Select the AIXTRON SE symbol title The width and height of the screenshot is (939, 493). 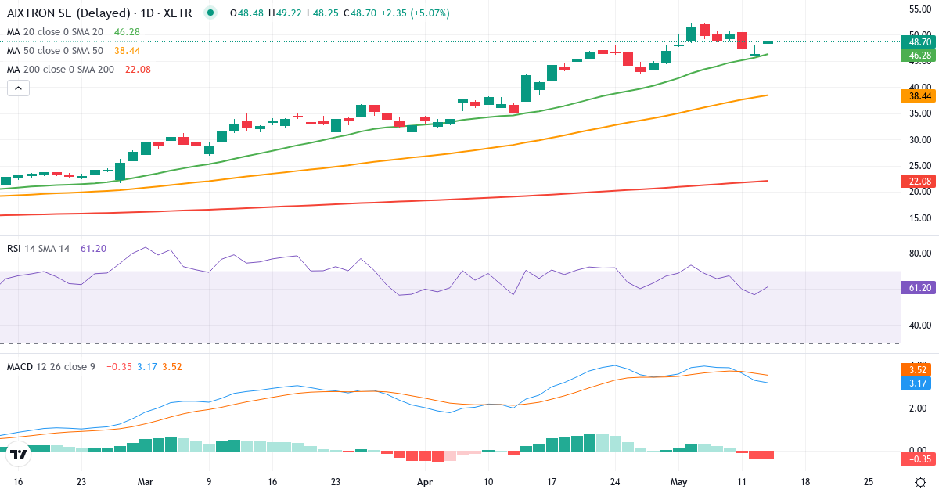[x=99, y=13]
